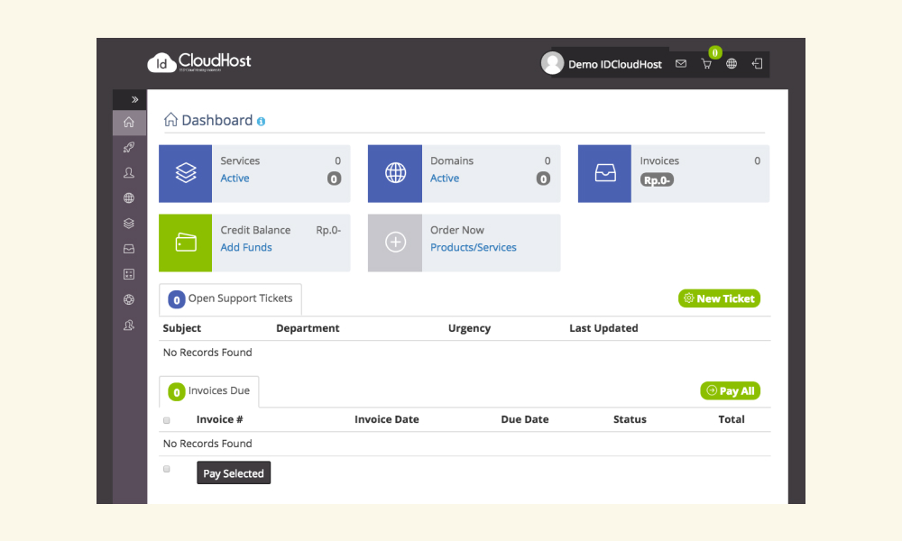Click the Dashboard info icon
902x541 pixels.
(x=262, y=122)
